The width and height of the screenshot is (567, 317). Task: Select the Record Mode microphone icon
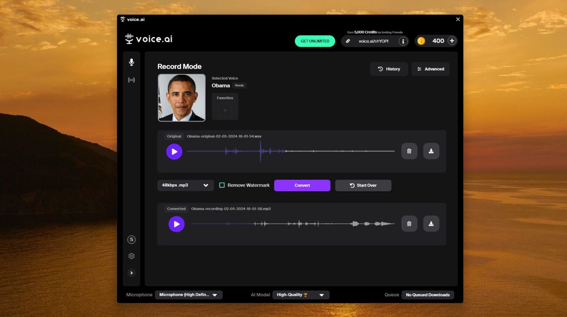[x=131, y=62]
